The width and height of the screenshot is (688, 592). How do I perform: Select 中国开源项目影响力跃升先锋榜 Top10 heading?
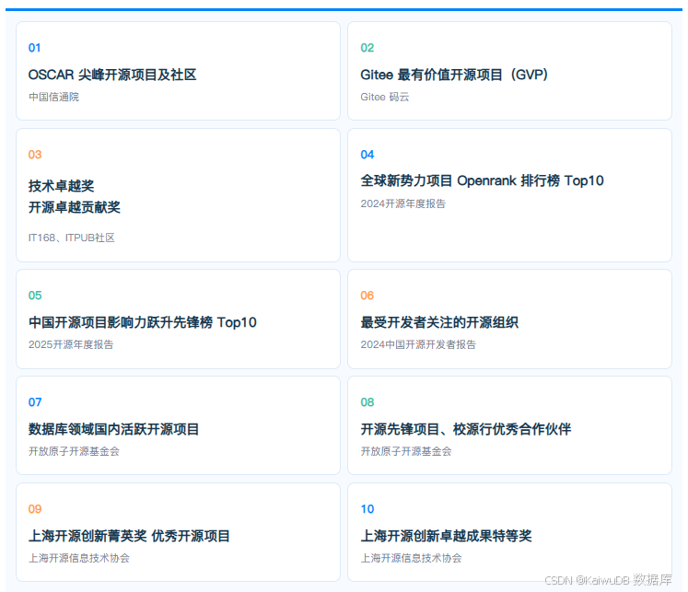point(143,322)
